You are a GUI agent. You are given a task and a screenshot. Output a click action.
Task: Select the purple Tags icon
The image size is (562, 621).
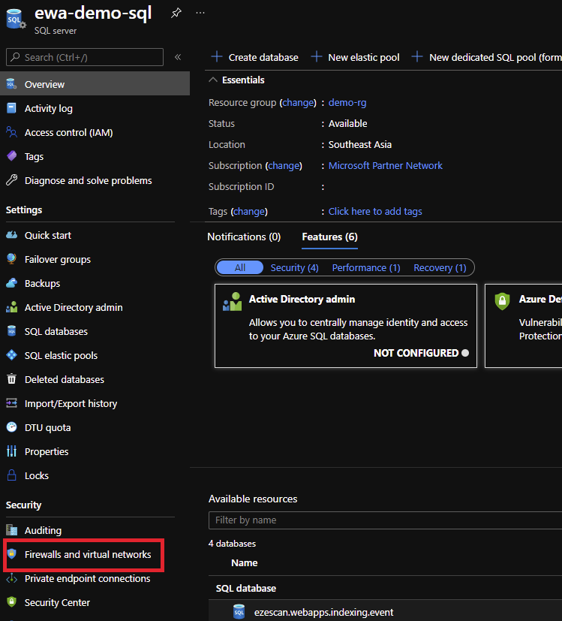pos(11,156)
